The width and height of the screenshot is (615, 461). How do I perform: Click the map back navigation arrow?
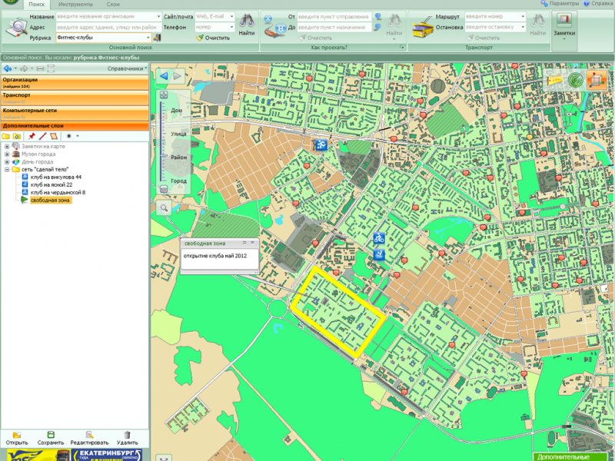[164, 75]
